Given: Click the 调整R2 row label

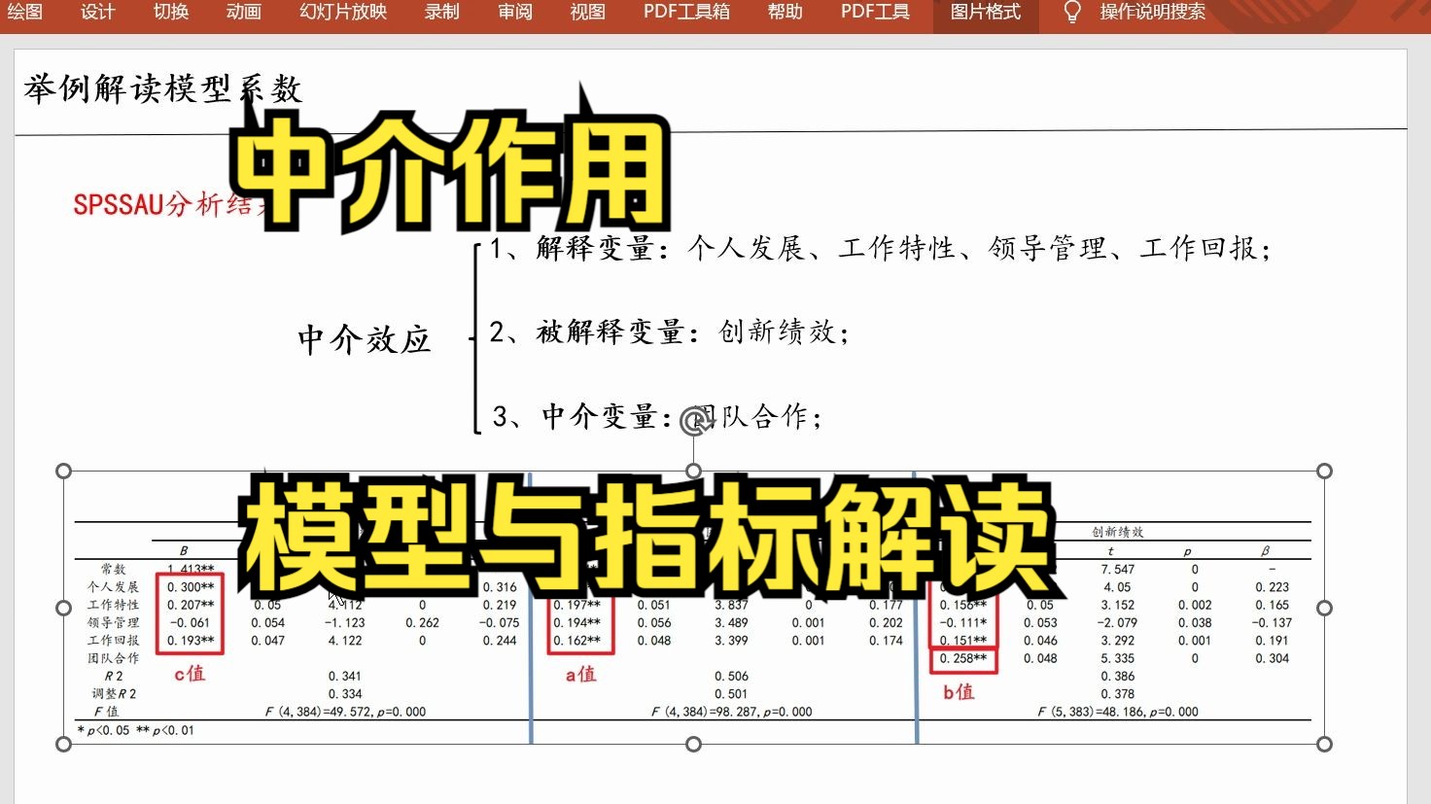Looking at the screenshot, I should (114, 694).
